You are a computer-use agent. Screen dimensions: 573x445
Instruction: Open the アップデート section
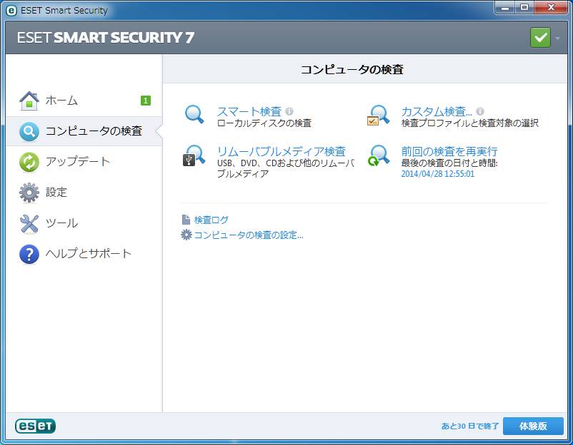tap(84, 162)
